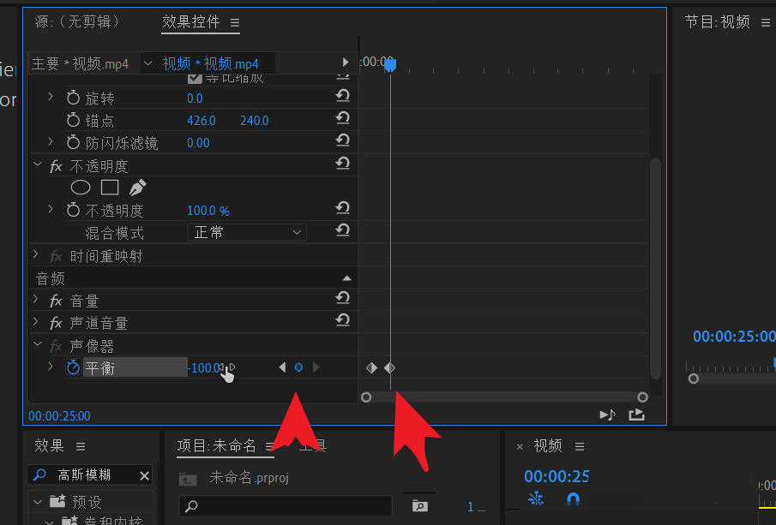Toggle the animation stopwatch for 平衡
Image resolution: width=776 pixels, height=525 pixels.
(73, 367)
